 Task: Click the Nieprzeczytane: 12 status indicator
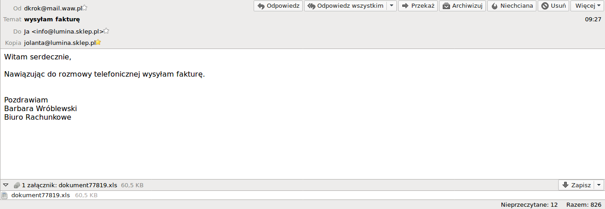coord(529,204)
